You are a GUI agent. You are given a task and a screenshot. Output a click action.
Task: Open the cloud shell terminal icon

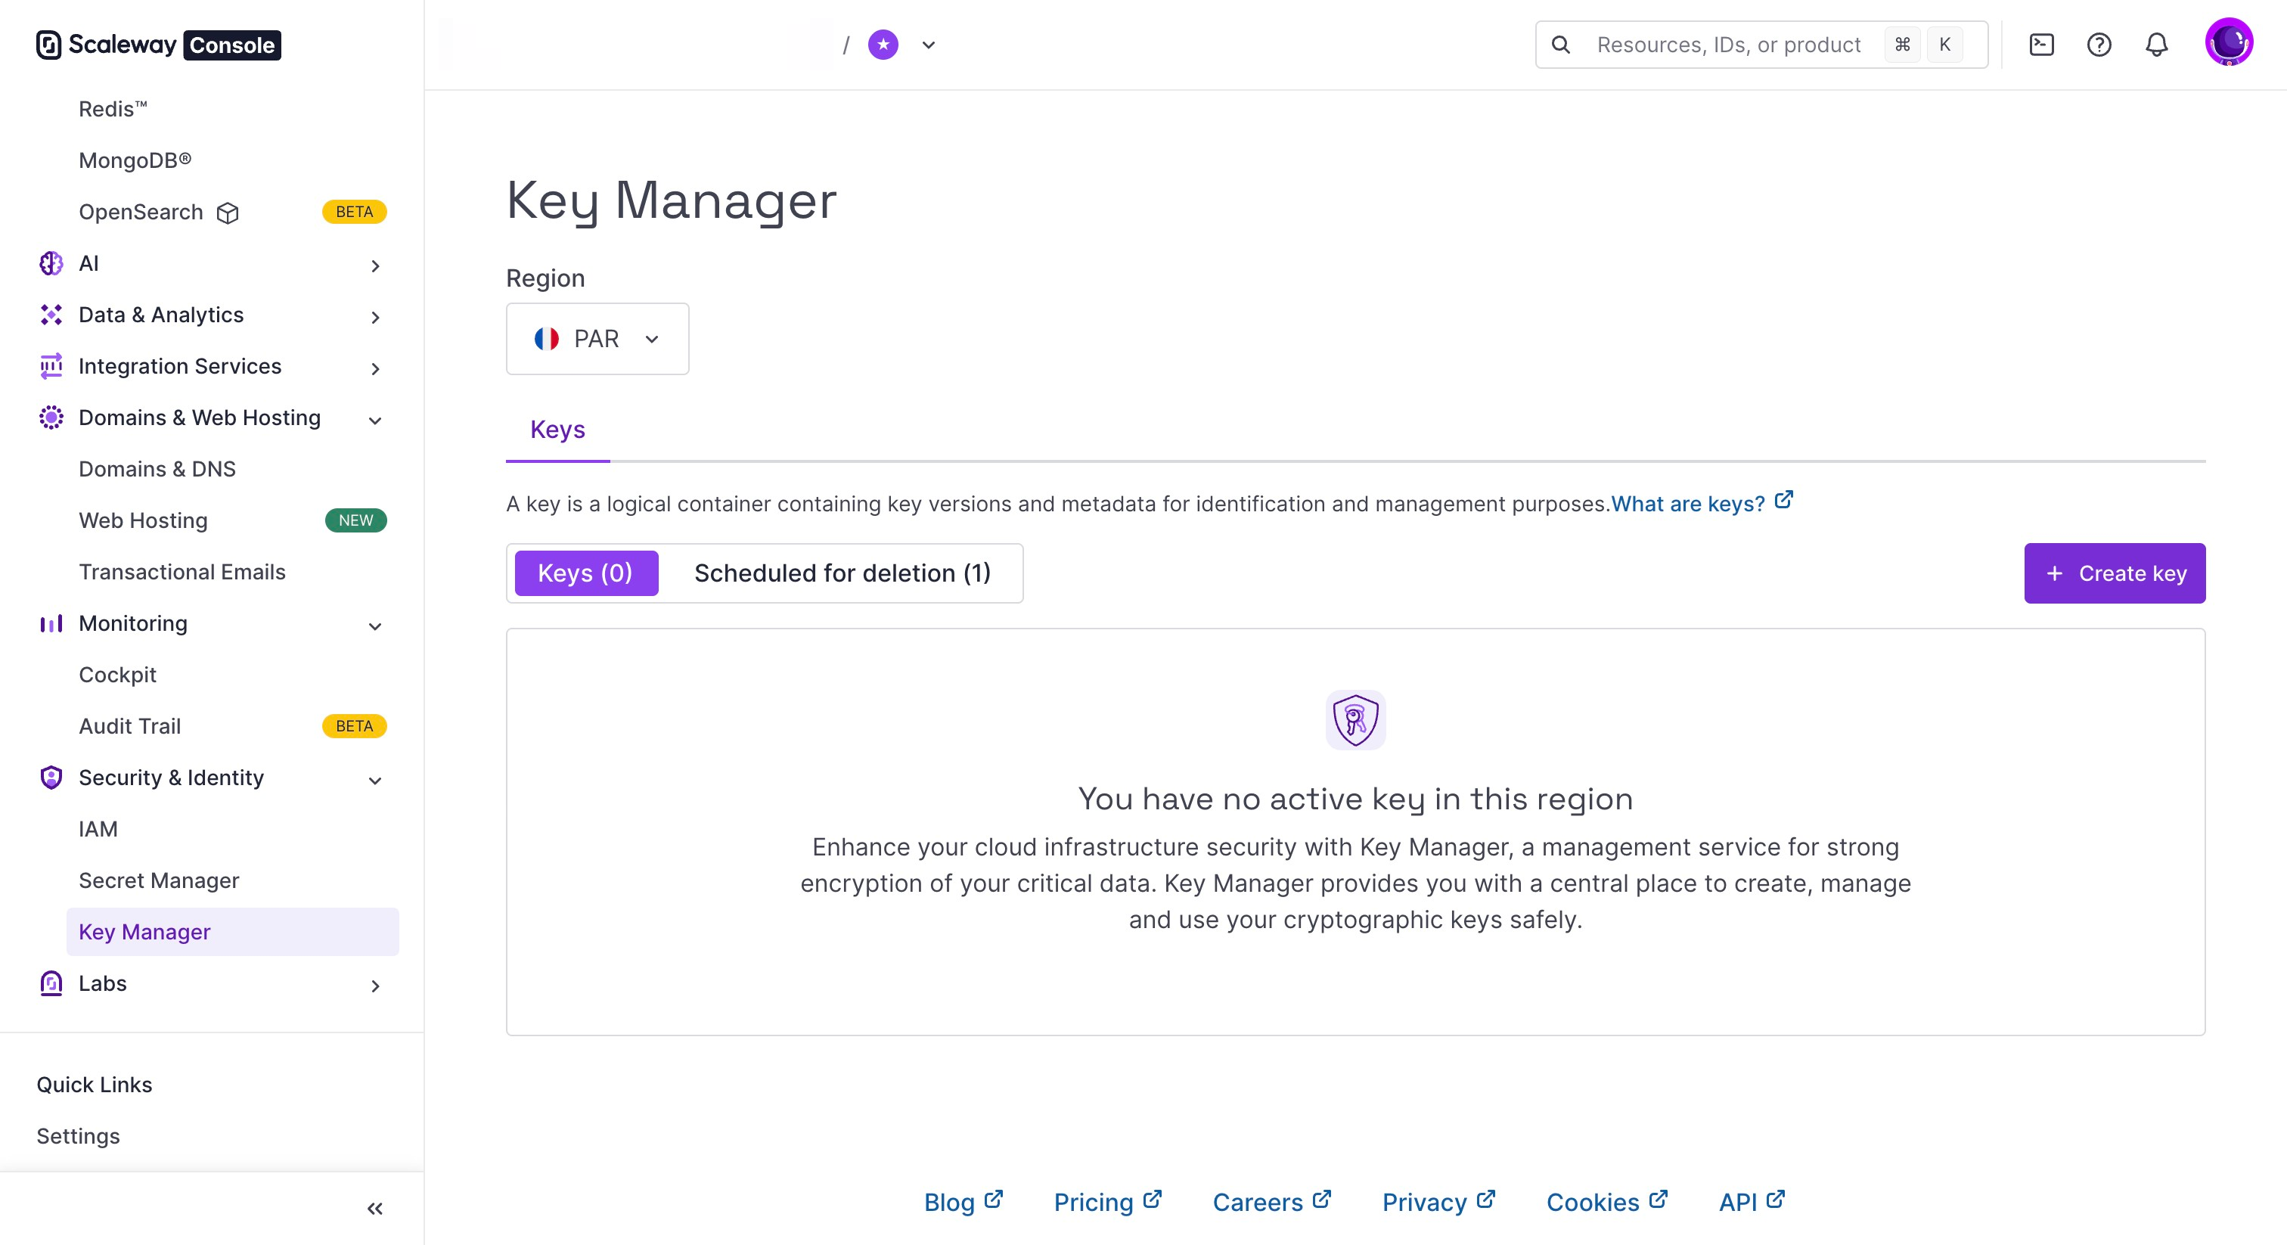coord(2041,45)
